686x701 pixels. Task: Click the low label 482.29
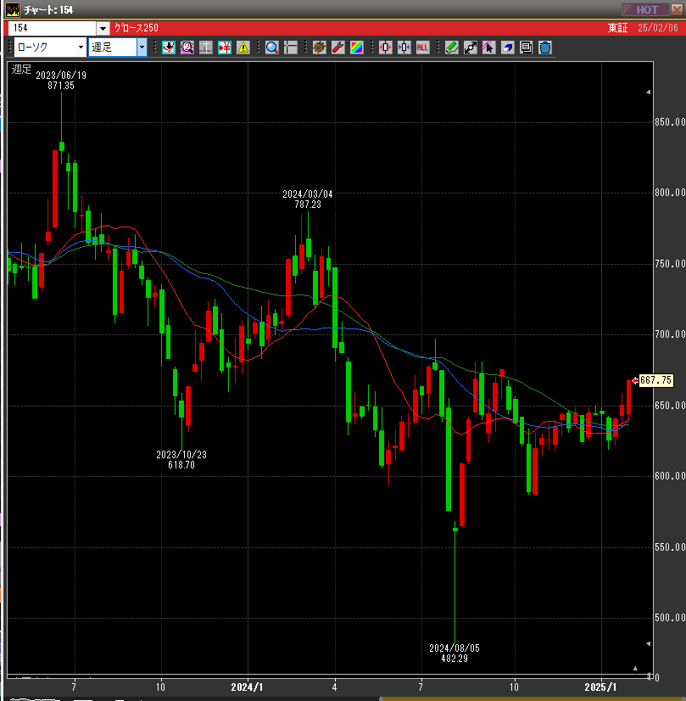coord(455,659)
